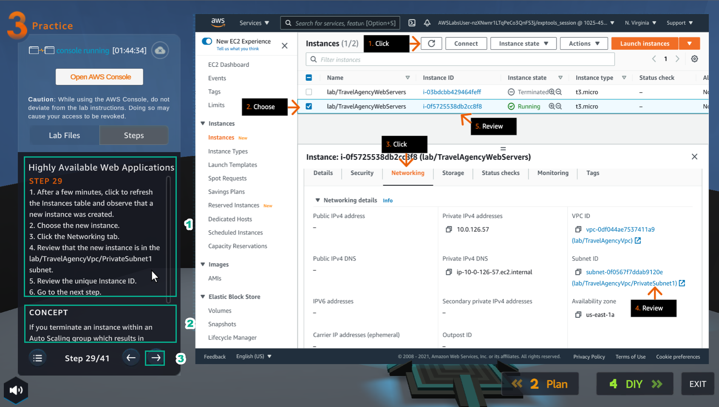Click the EXIT button
719x407 pixels.
point(698,384)
